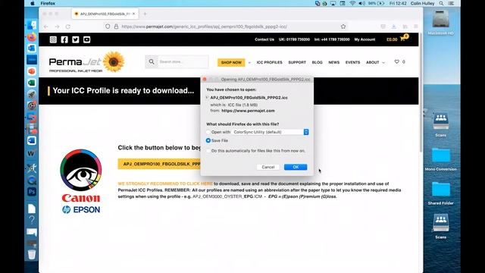Click the colour eye profile logo
The height and width of the screenshot is (273, 485).
81,169
